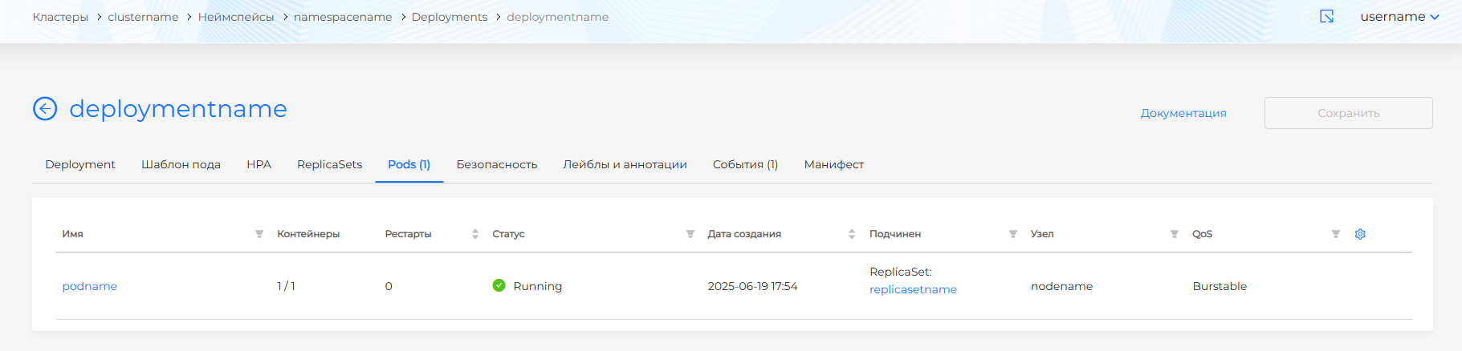Sort by Рестарты column
Viewport: 1462px width, 351px height.
474,234
